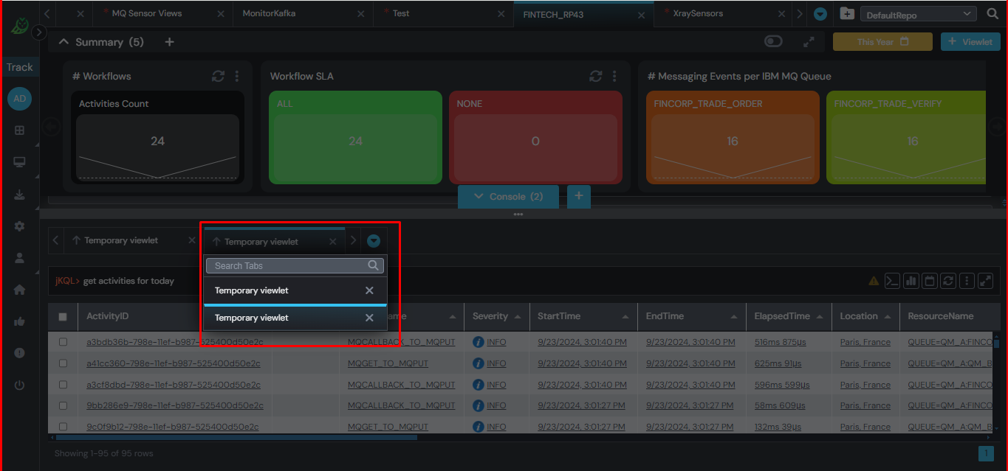Open the bar chart icon in the viewlet toolbar
1008x471 pixels.
911,281
